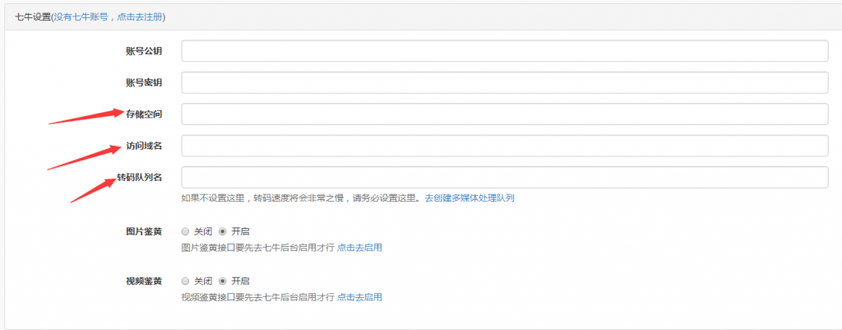Click the 图片鉴黄 label text

[x=144, y=231]
